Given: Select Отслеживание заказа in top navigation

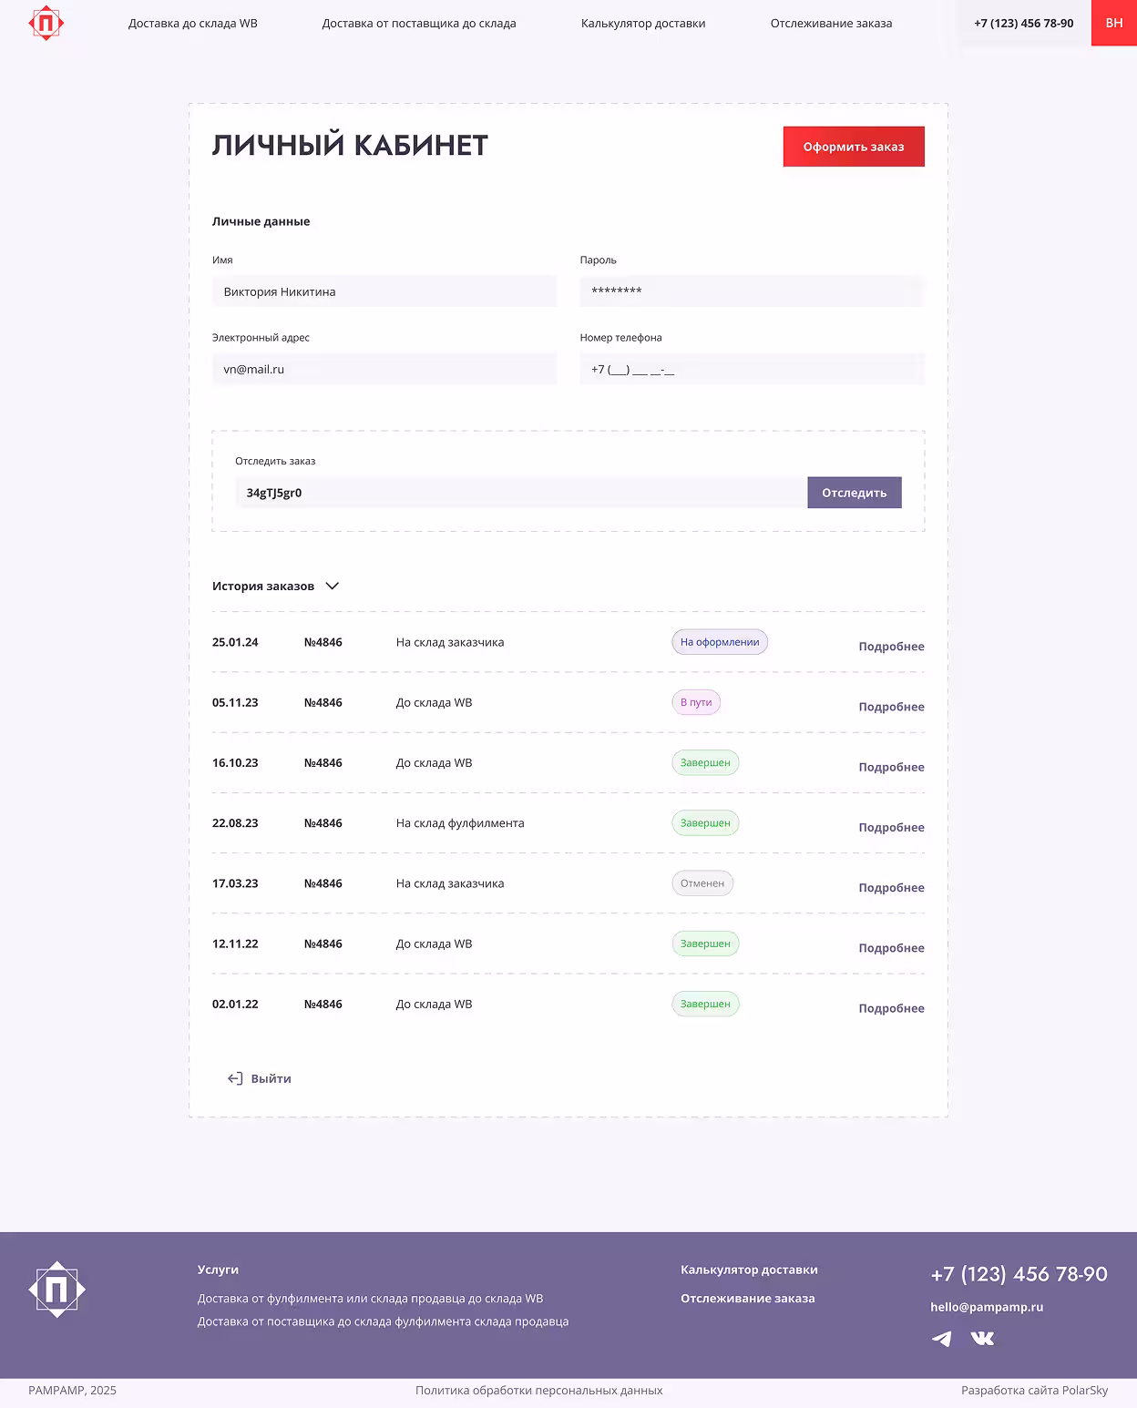Looking at the screenshot, I should pyautogui.click(x=831, y=24).
